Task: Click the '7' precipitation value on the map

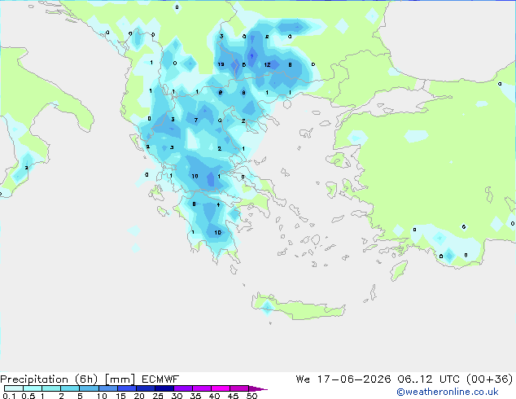Action: coord(196,121)
